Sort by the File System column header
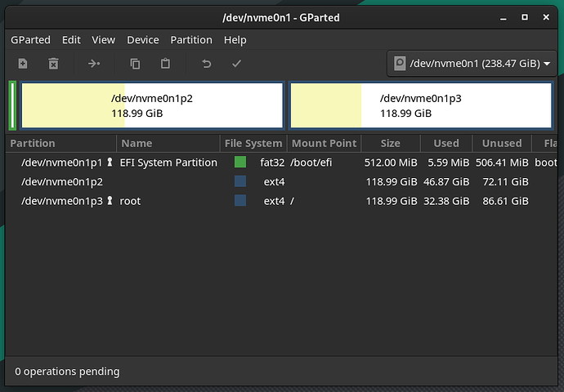The width and height of the screenshot is (564, 392). (253, 144)
